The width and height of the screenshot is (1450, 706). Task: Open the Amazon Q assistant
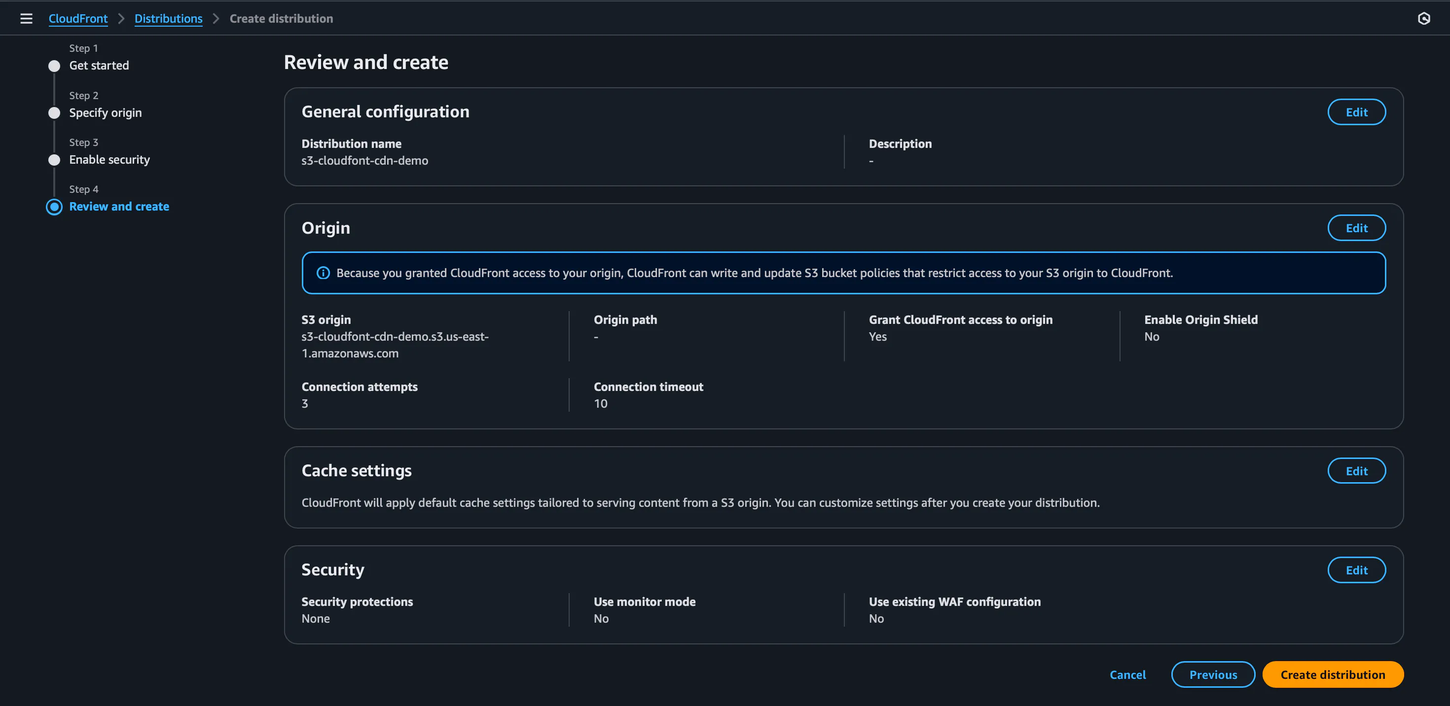[x=1424, y=18]
